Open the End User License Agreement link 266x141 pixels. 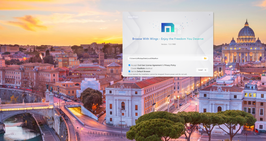(x=149, y=65)
